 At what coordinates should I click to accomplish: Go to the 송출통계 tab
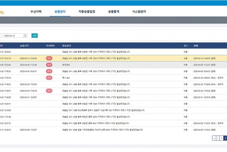(x=113, y=11)
